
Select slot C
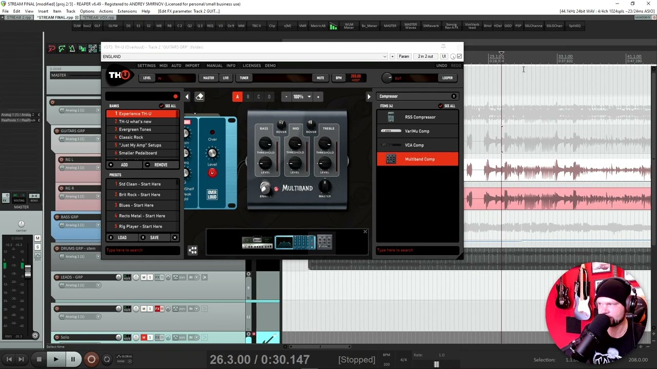pyautogui.click(x=258, y=96)
